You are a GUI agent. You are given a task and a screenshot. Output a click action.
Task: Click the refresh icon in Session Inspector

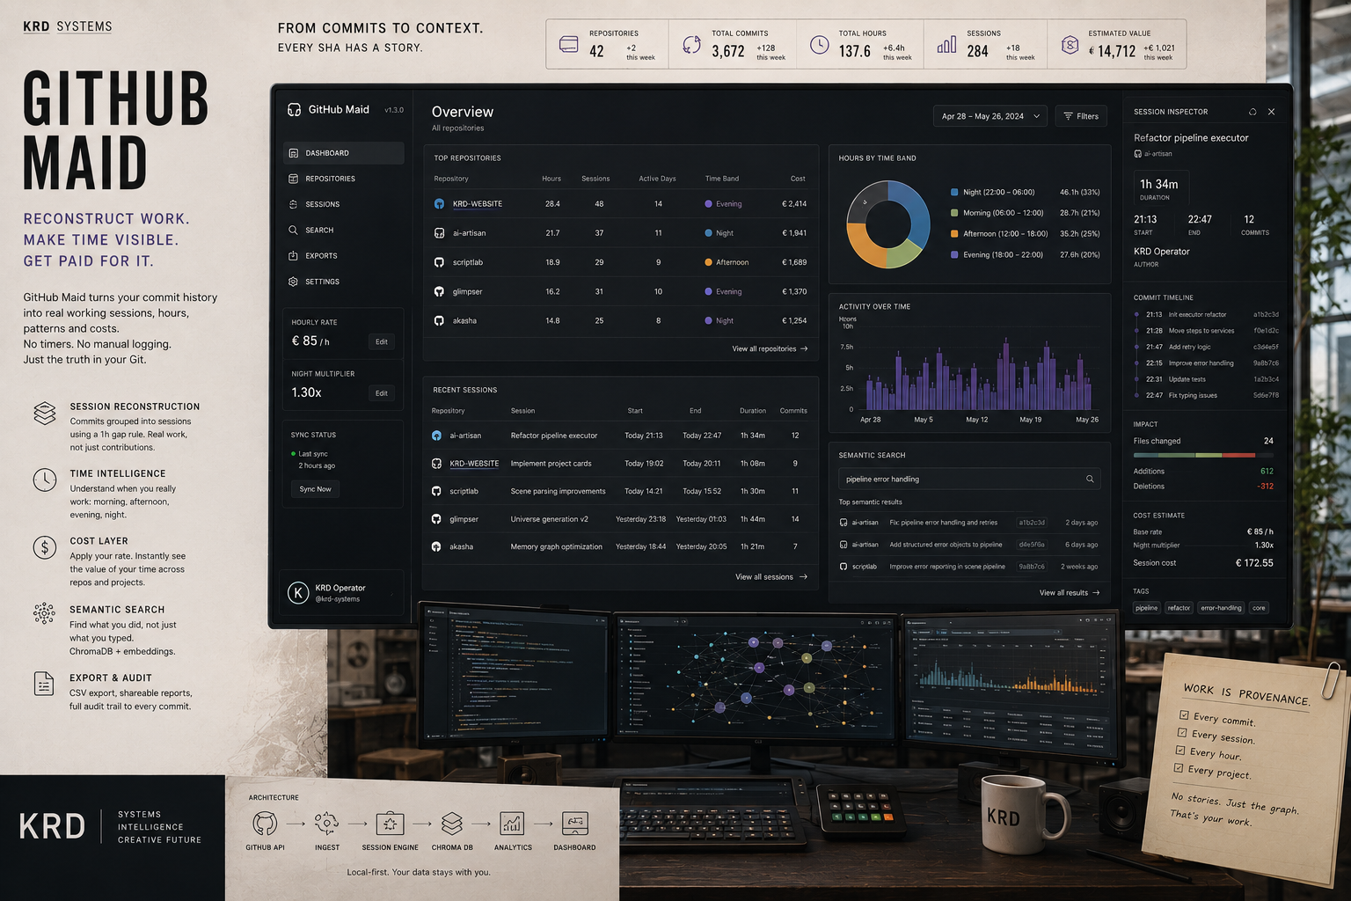(x=1252, y=112)
